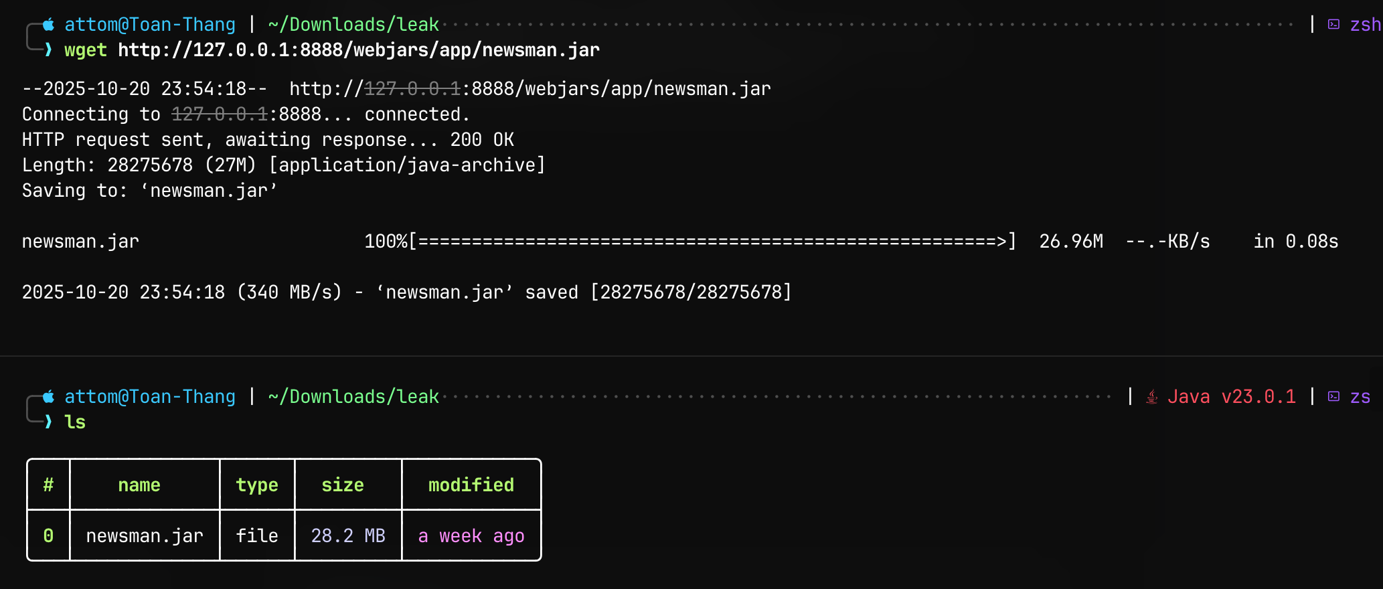This screenshot has height=589, width=1383.
Task: Click the terminal icon right of Java version
Action: (1333, 397)
